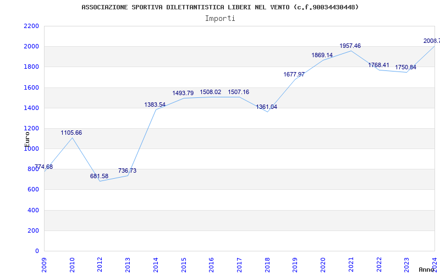Click the 'Anno' x-axis title
The image size is (440, 275).
pos(427,270)
